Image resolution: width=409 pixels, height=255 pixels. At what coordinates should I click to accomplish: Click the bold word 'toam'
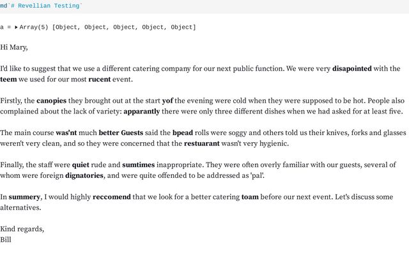[250, 196]
